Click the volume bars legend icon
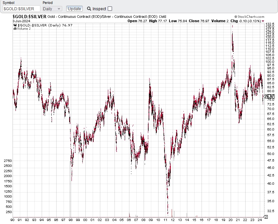The height and width of the screenshot is (224, 278). 15,29
